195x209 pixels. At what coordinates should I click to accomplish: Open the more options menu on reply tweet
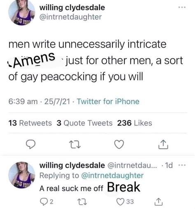pyautogui.click(x=182, y=165)
